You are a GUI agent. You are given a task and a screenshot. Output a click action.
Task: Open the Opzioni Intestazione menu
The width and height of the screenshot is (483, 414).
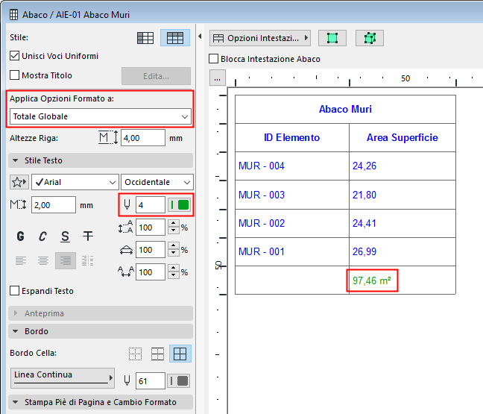click(260, 37)
